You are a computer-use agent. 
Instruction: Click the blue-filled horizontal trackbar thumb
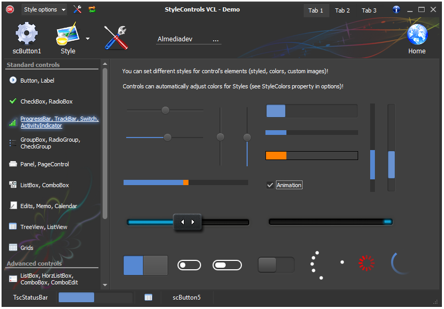point(168,138)
